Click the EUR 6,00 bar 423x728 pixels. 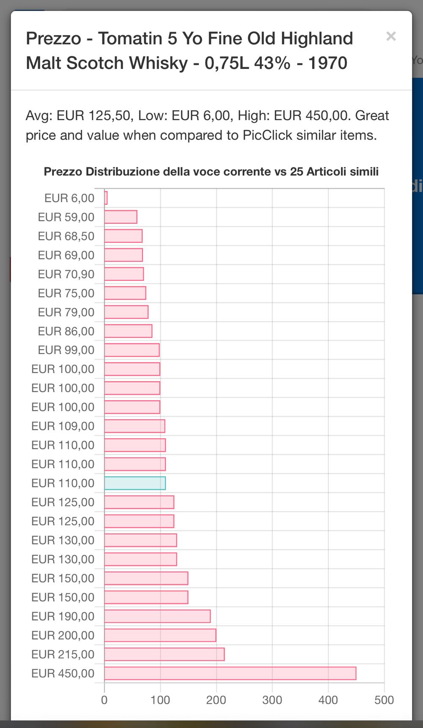click(x=106, y=198)
